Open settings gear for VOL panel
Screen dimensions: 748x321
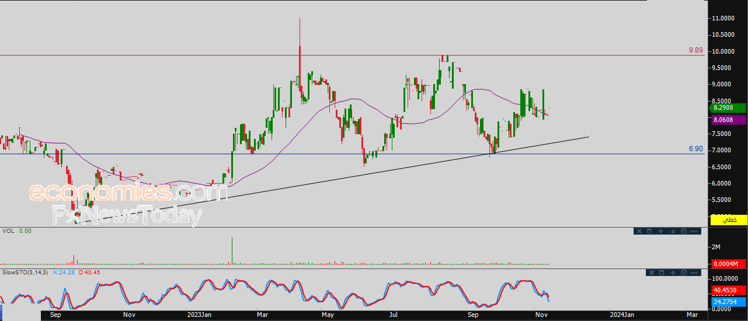(683, 231)
